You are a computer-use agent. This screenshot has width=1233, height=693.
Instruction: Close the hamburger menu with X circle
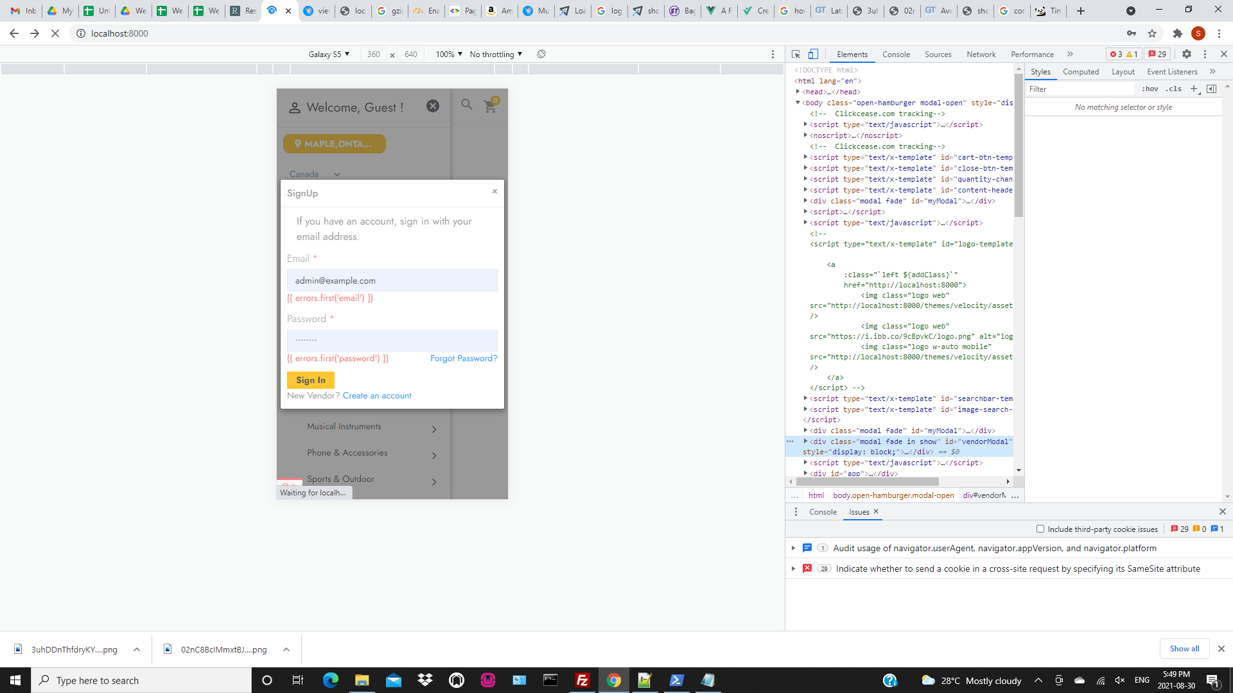(433, 106)
